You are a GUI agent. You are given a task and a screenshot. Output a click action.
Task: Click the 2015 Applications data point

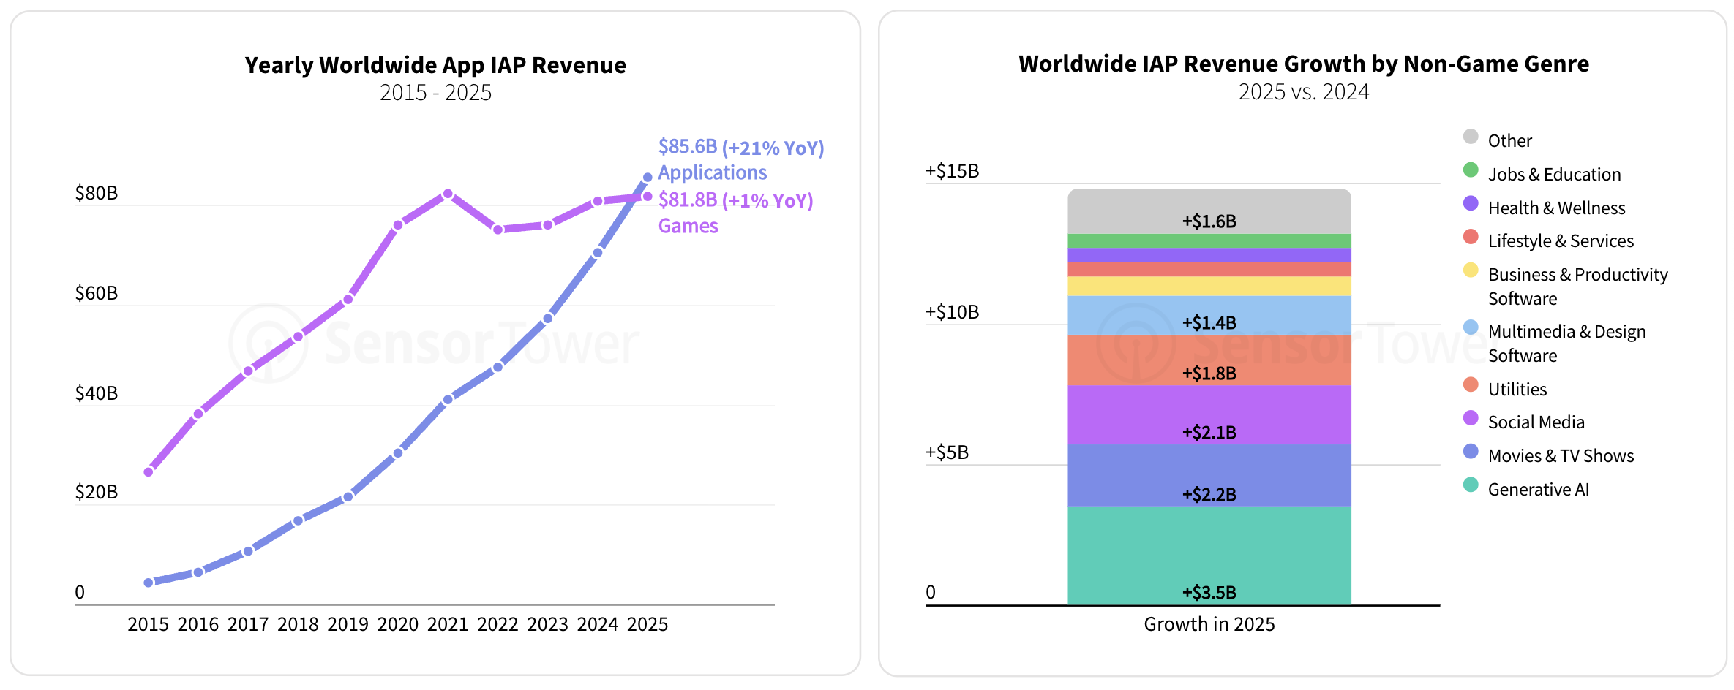tap(149, 583)
